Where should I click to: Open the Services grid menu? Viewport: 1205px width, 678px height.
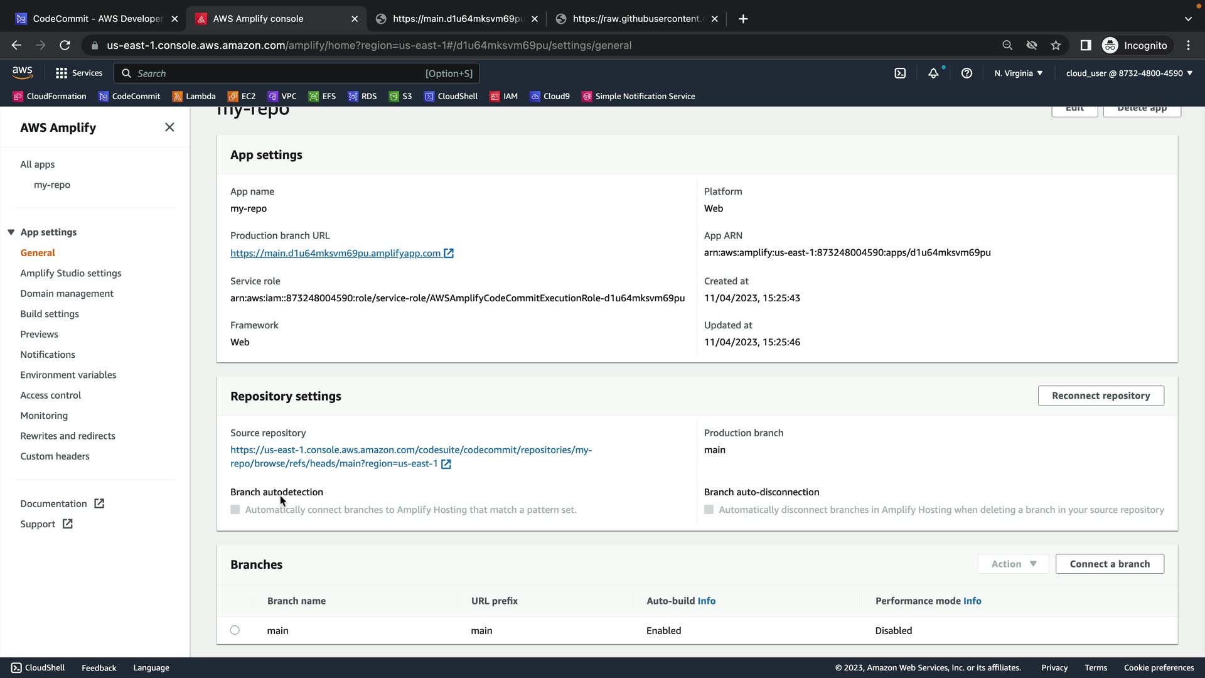pyautogui.click(x=78, y=73)
